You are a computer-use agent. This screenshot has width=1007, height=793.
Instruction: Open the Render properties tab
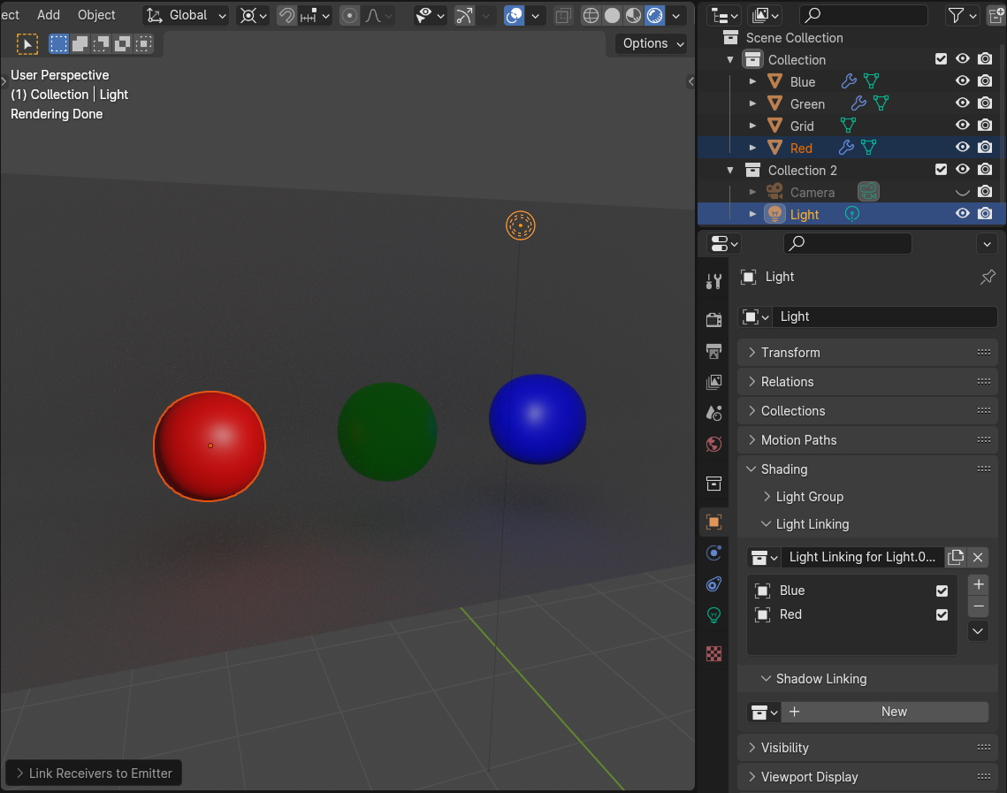click(713, 319)
